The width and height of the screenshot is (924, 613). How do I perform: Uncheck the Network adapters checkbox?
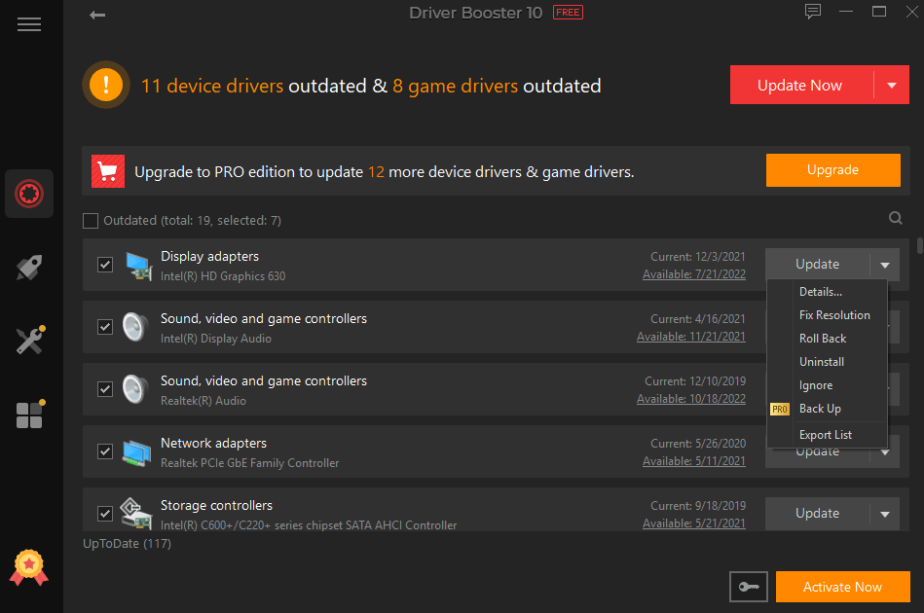point(105,451)
